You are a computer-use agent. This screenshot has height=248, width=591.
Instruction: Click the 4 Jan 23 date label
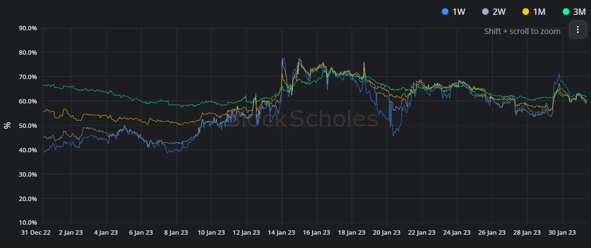click(x=106, y=232)
